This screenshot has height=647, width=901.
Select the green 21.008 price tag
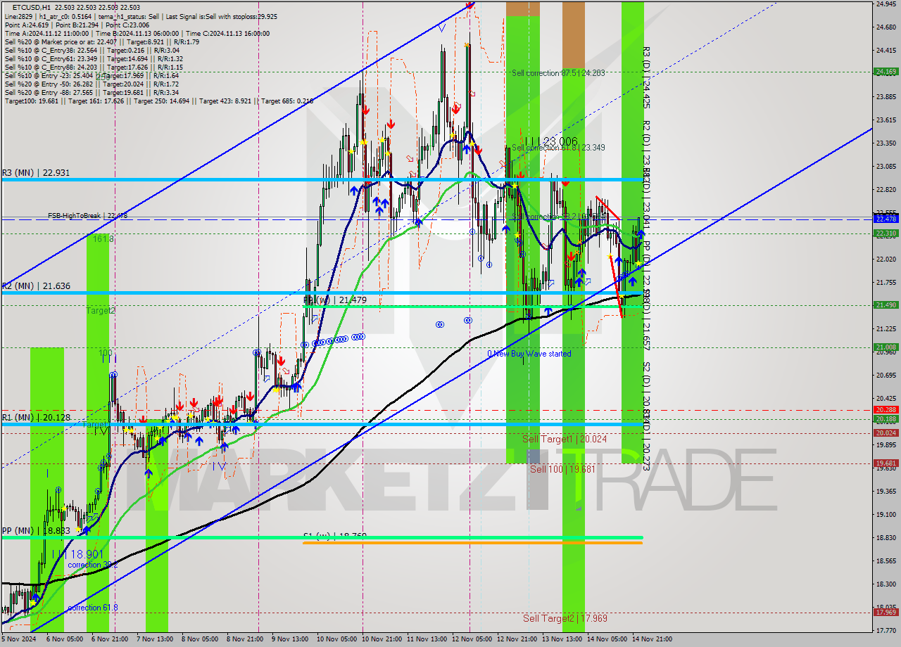[886, 347]
